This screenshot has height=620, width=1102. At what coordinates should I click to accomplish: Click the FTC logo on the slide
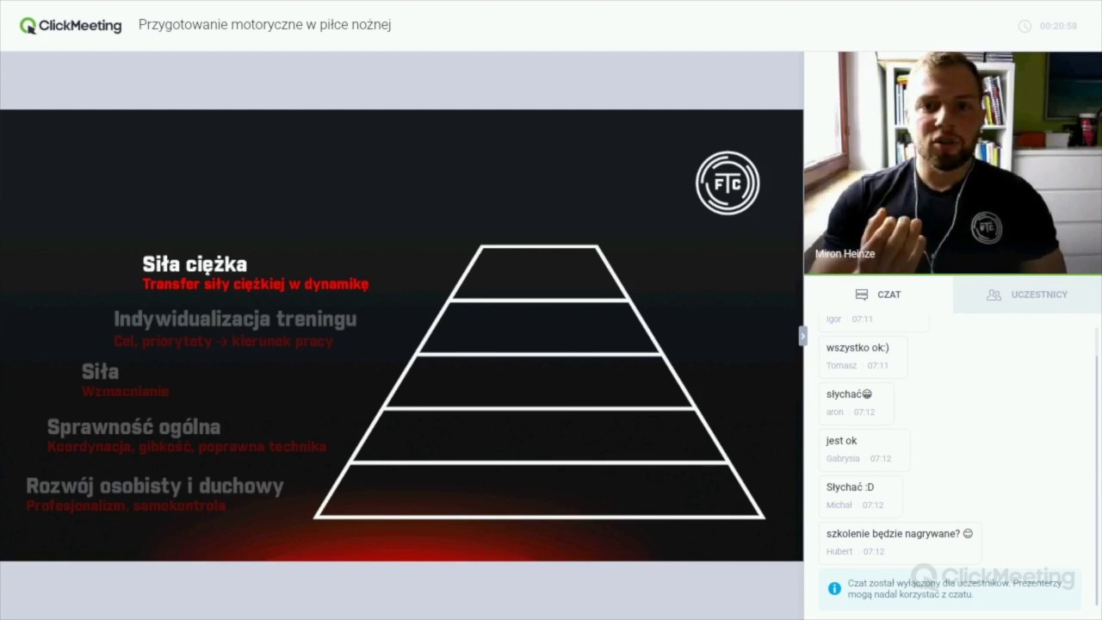click(727, 183)
